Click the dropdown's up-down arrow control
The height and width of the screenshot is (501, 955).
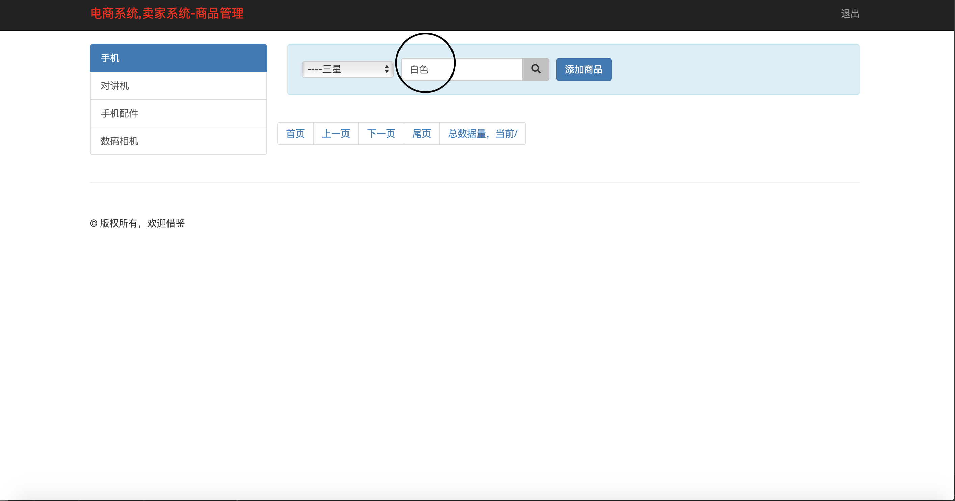[x=387, y=69]
